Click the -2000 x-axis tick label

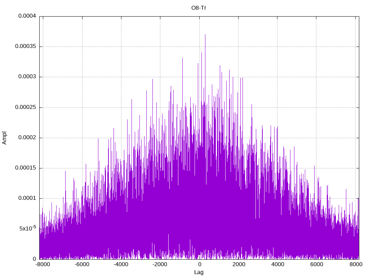pos(160,264)
